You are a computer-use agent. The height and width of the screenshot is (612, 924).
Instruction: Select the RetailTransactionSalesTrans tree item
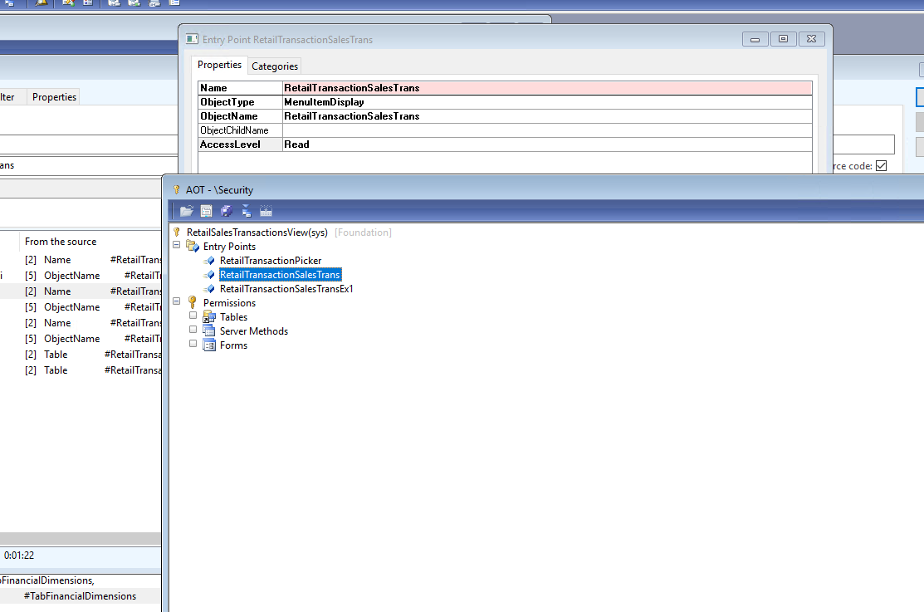pyautogui.click(x=280, y=275)
